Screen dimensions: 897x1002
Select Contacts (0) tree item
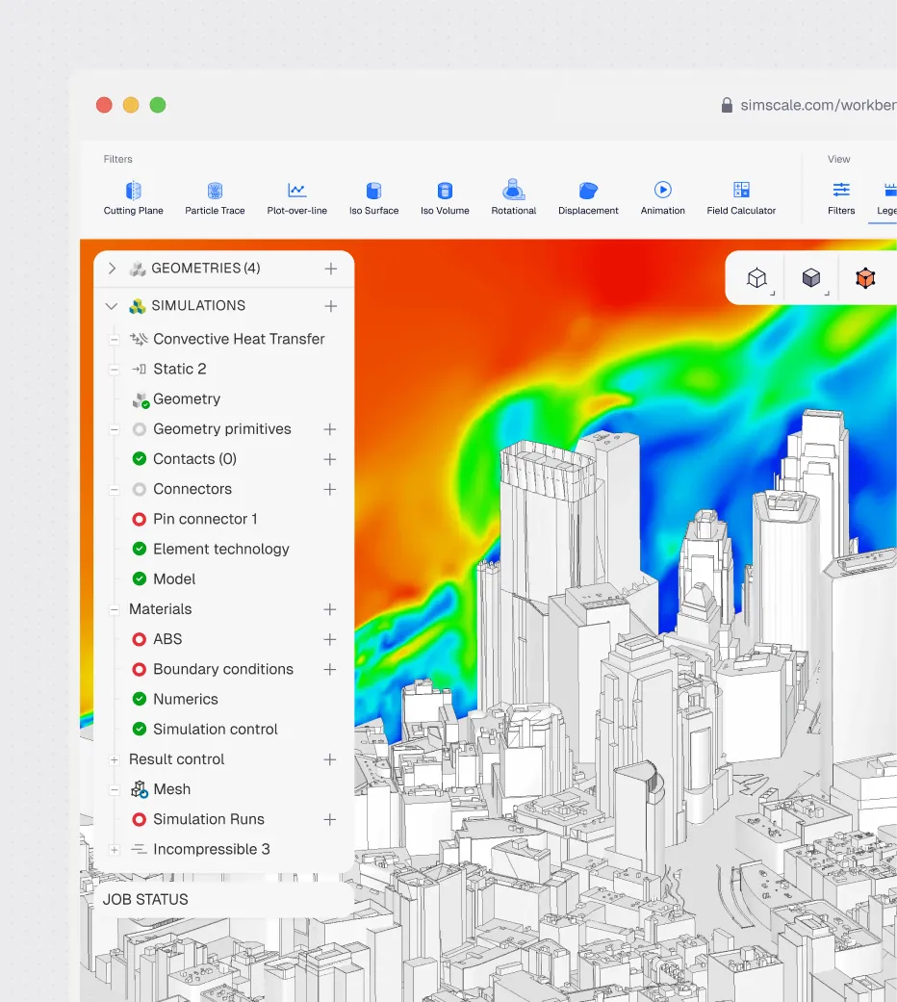pos(194,459)
